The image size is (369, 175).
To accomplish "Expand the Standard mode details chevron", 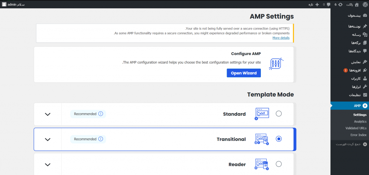I will (x=48, y=114).
